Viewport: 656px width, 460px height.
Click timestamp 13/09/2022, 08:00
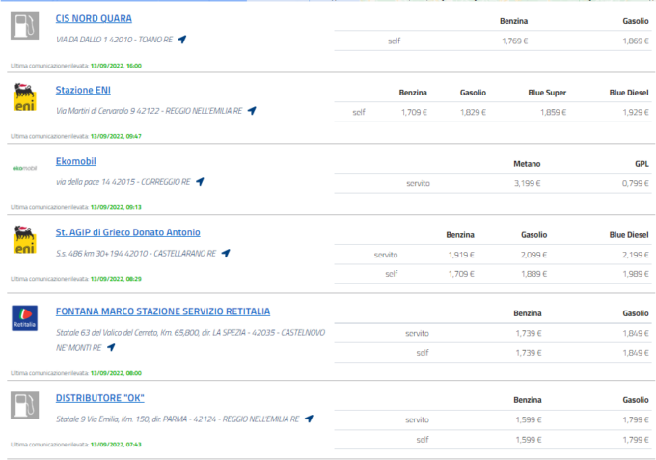(116, 373)
